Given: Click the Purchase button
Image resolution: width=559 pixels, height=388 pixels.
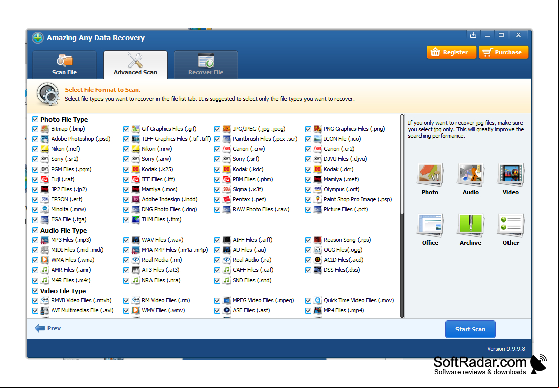Looking at the screenshot, I should pos(503,52).
